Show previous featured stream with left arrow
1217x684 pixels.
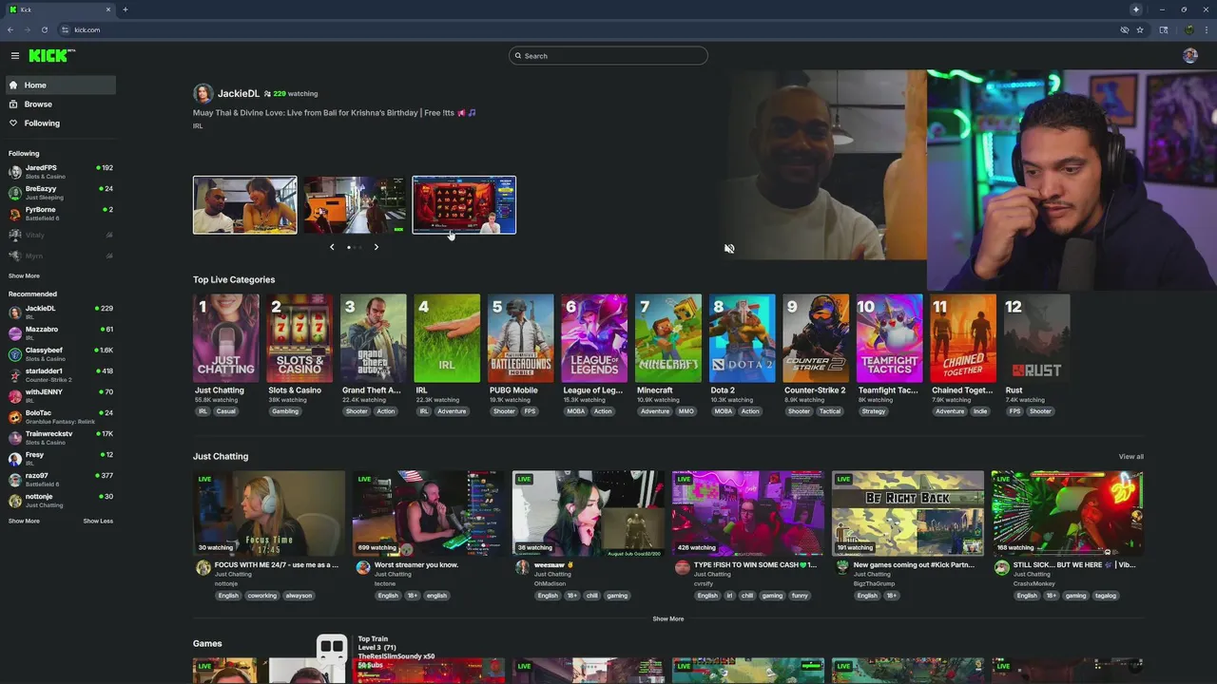[x=332, y=247]
